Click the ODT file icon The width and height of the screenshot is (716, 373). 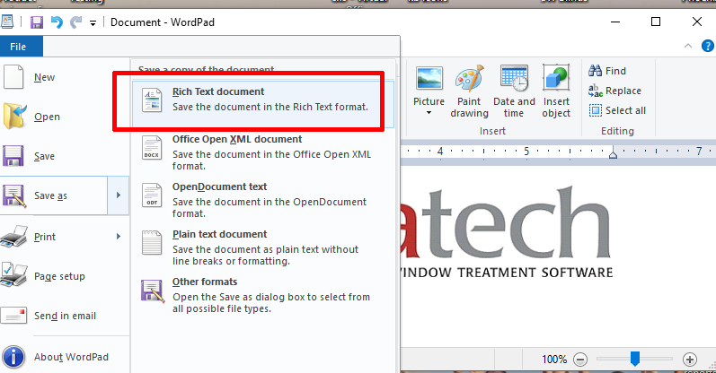click(152, 195)
